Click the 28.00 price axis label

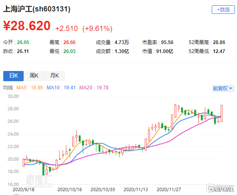pos(13,109)
